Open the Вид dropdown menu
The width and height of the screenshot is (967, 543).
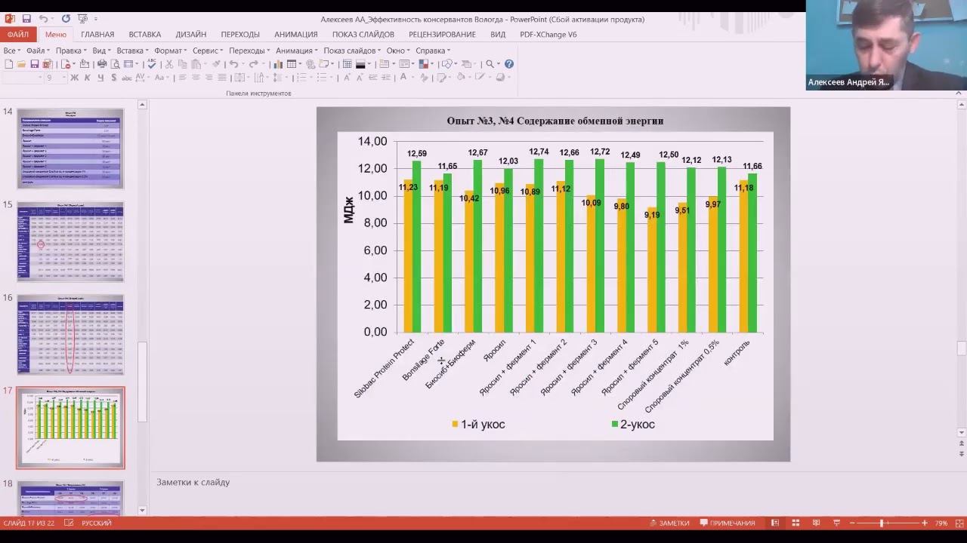(x=101, y=51)
